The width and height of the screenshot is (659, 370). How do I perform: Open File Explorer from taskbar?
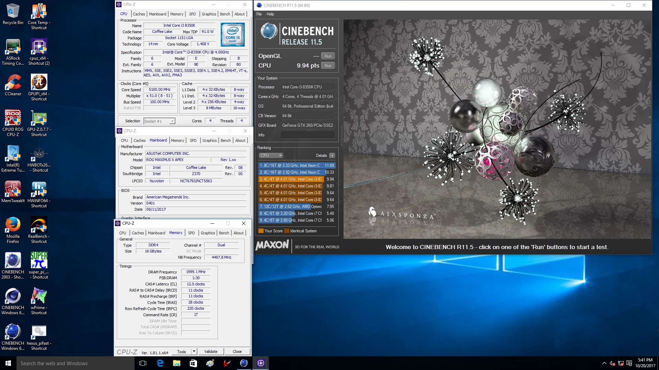pos(176,363)
